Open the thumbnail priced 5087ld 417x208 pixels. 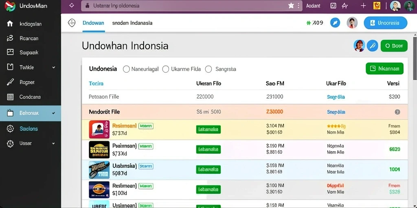coord(99,170)
